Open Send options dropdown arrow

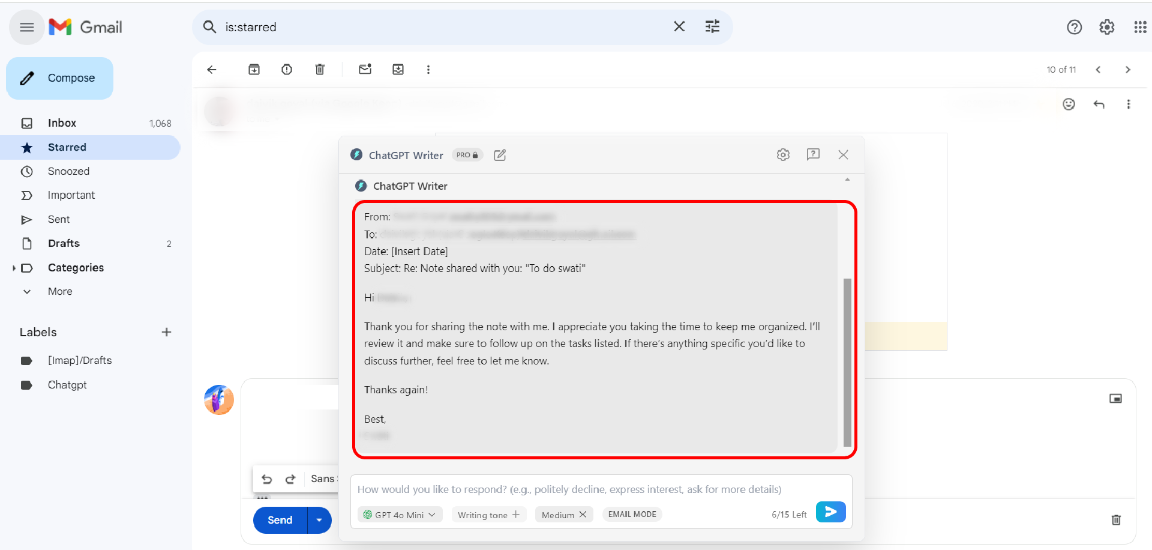tap(319, 520)
